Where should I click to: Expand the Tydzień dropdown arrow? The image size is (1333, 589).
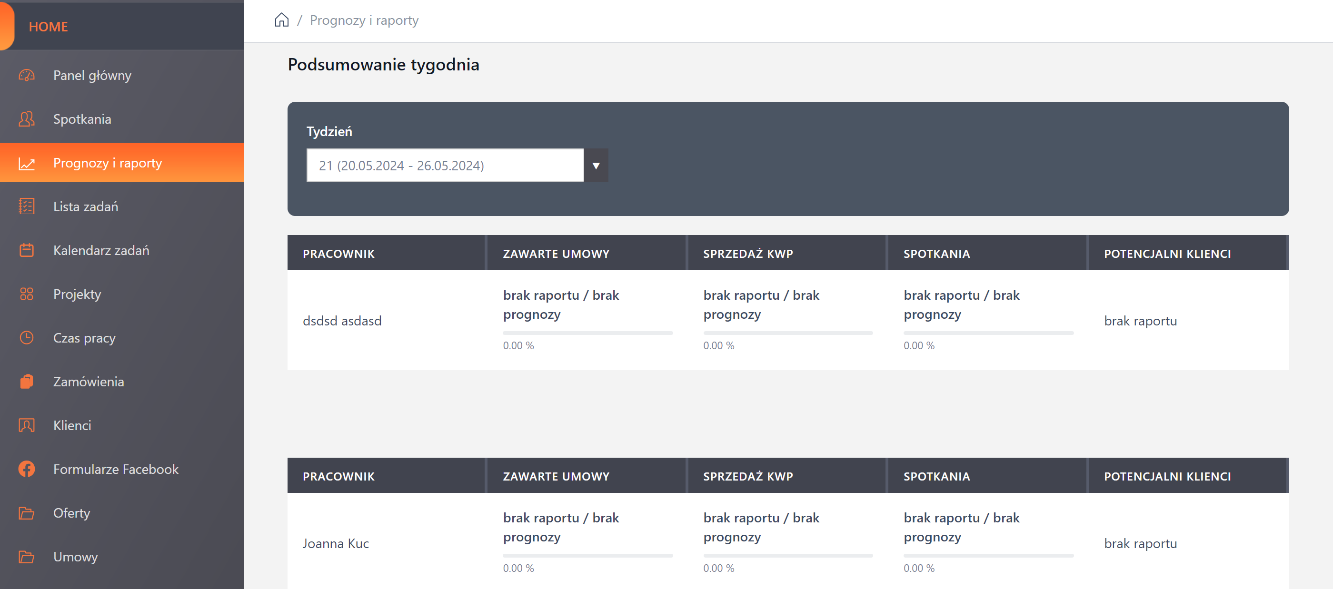[596, 166]
